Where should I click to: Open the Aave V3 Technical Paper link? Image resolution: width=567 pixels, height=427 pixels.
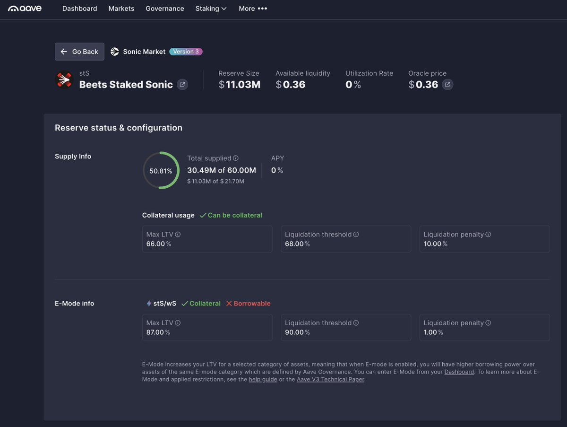click(x=330, y=379)
